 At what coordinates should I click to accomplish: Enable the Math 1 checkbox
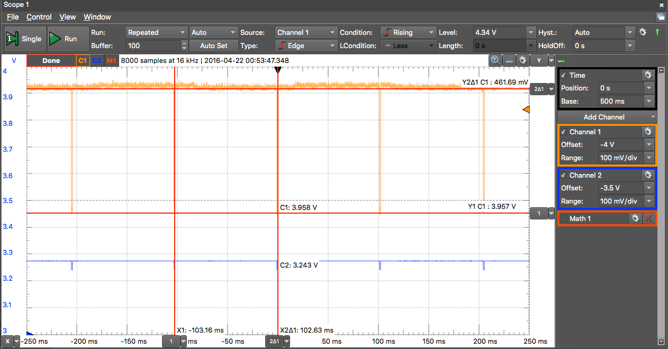tap(564, 218)
